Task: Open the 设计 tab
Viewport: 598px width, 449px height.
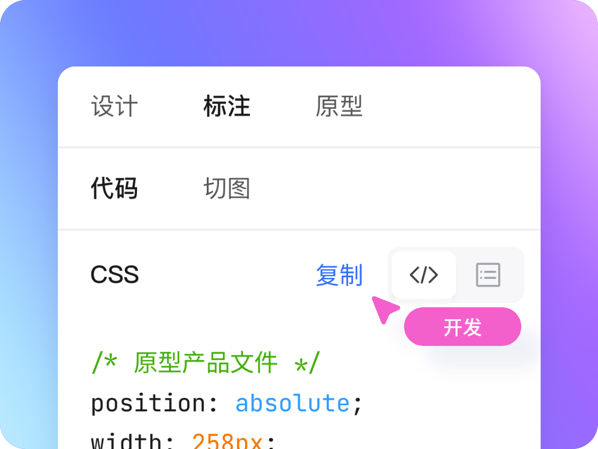Action: click(x=115, y=106)
